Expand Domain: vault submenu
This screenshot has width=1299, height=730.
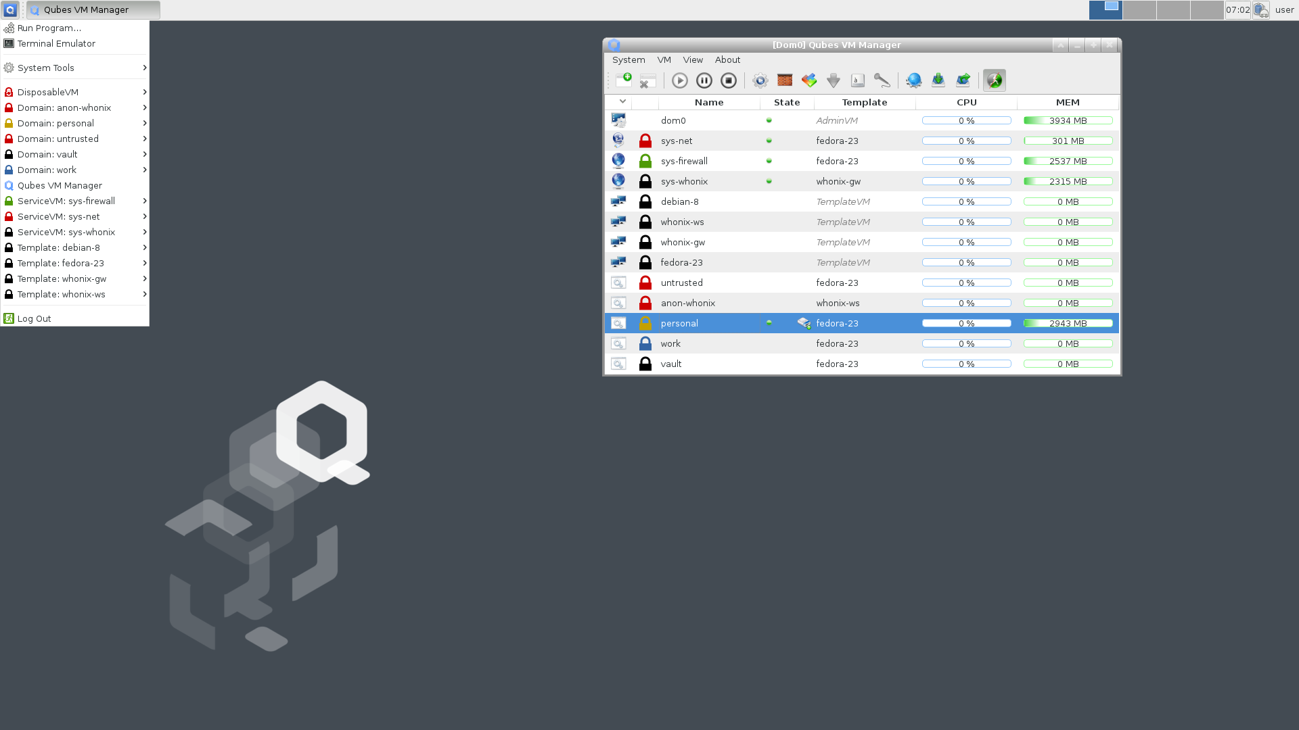(74, 154)
